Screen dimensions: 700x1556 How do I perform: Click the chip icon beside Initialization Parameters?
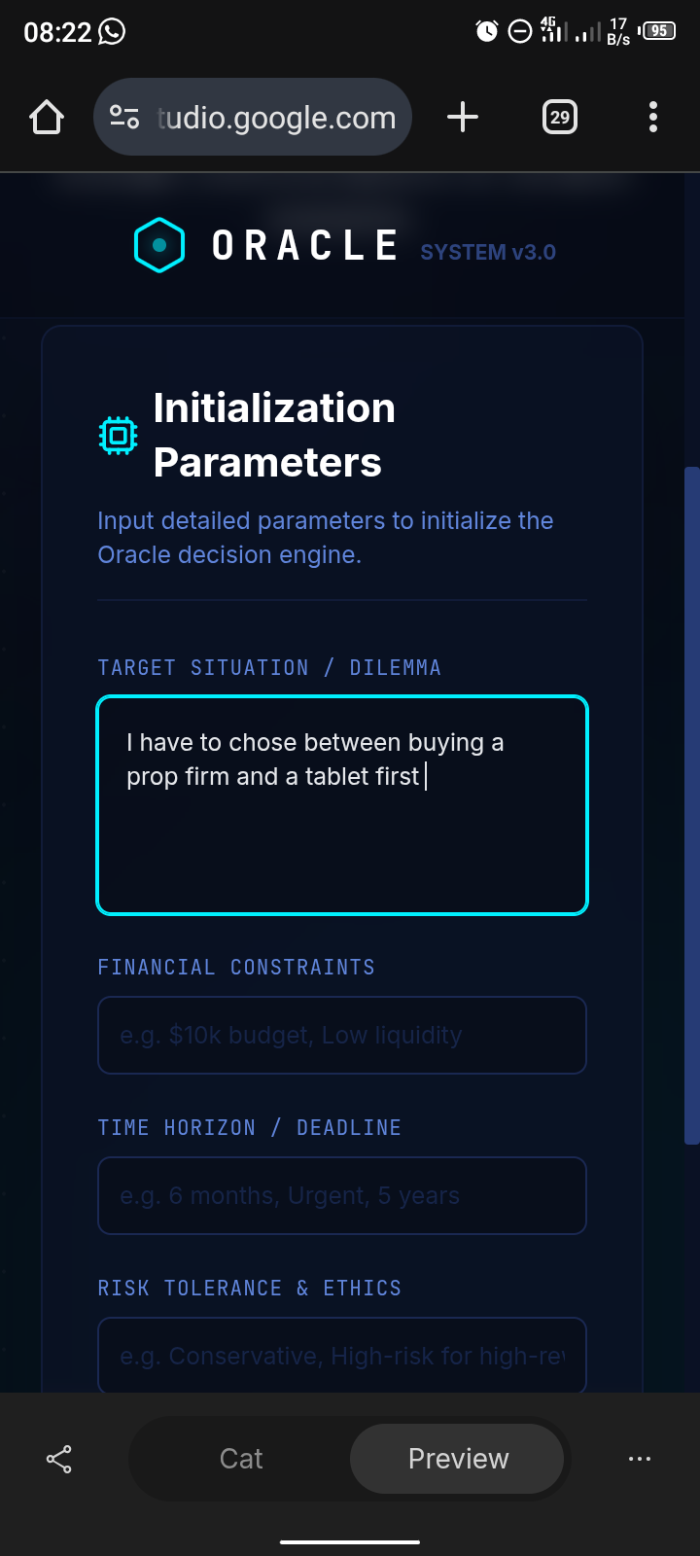(119, 435)
